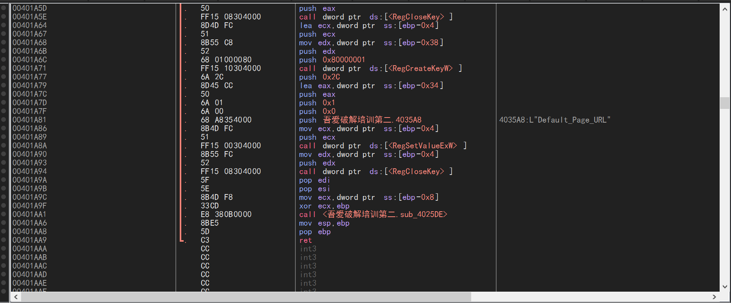This screenshot has height=303, width=731.
Task: Click bytes C3 on the ret row
Action: [x=205, y=240]
